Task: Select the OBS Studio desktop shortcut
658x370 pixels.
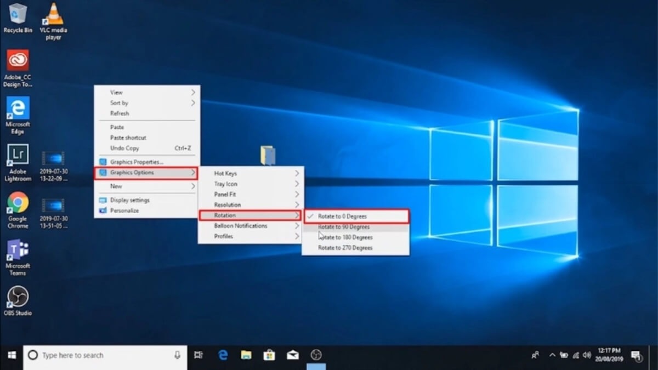Action: pyautogui.click(x=18, y=301)
